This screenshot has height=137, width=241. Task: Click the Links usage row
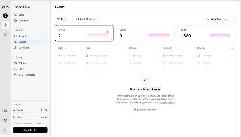point(30,117)
